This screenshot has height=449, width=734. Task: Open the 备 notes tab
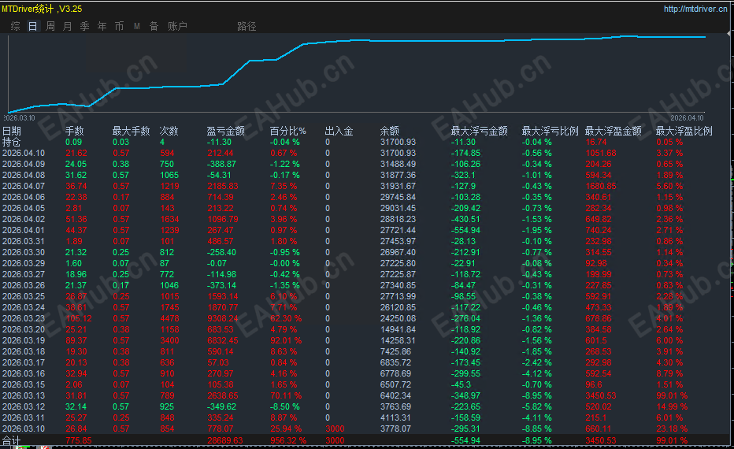tap(154, 26)
